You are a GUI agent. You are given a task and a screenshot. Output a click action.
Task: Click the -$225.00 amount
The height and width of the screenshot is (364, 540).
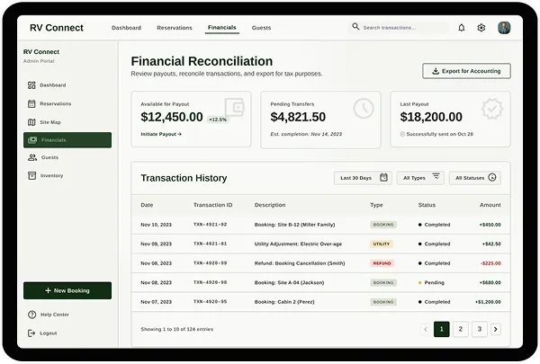tap(490, 263)
